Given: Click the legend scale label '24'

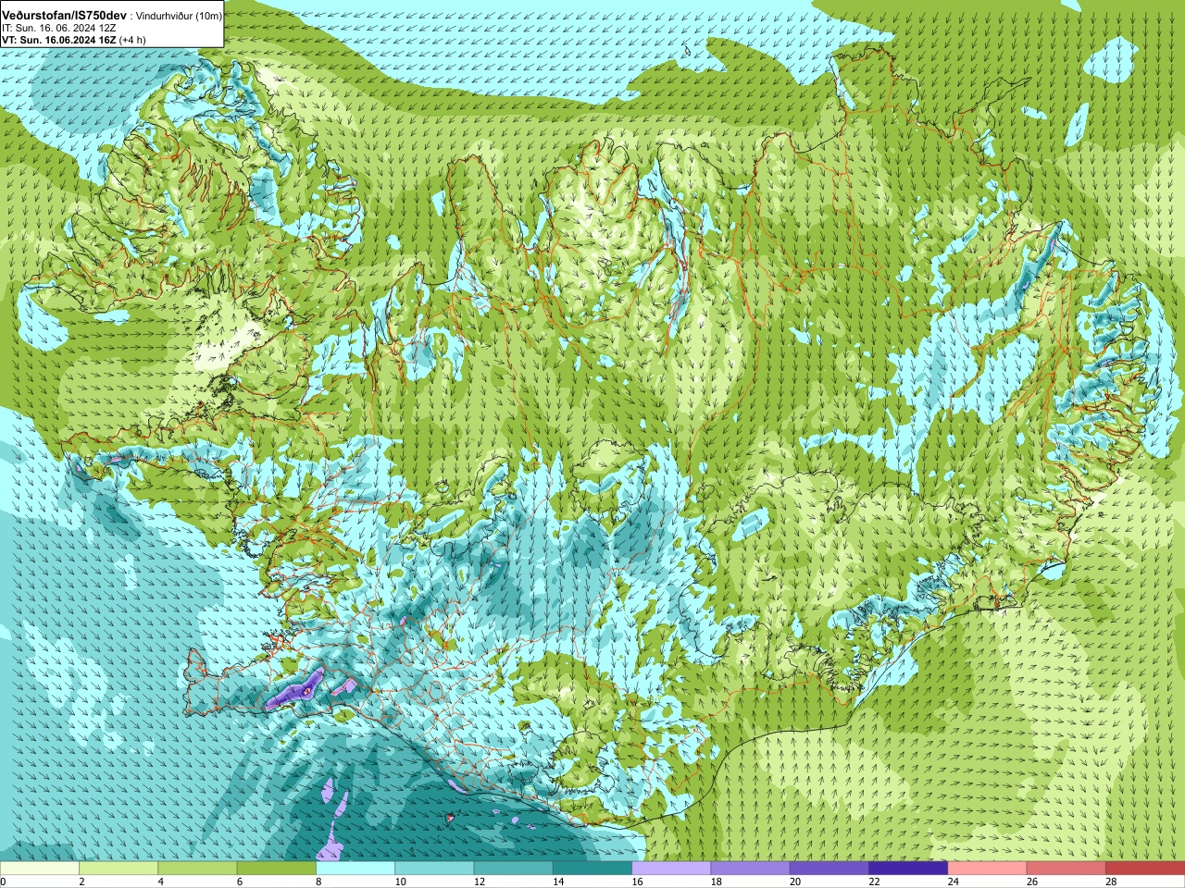Looking at the screenshot, I should coord(954,882).
